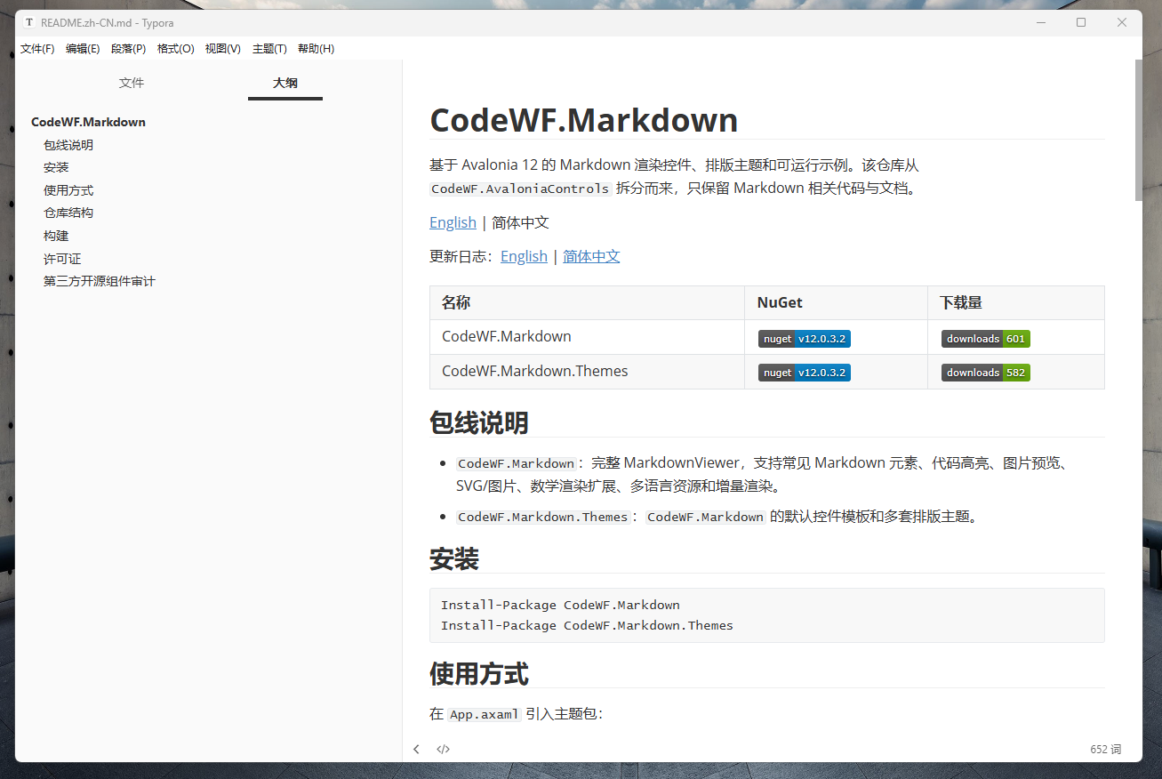Go to 安装 in the outline
Viewport: 1162px width, 779px height.
tap(56, 167)
